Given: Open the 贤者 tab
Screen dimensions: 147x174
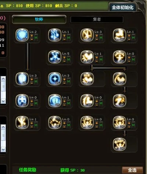Looking at the screenshot, I should (97, 19).
